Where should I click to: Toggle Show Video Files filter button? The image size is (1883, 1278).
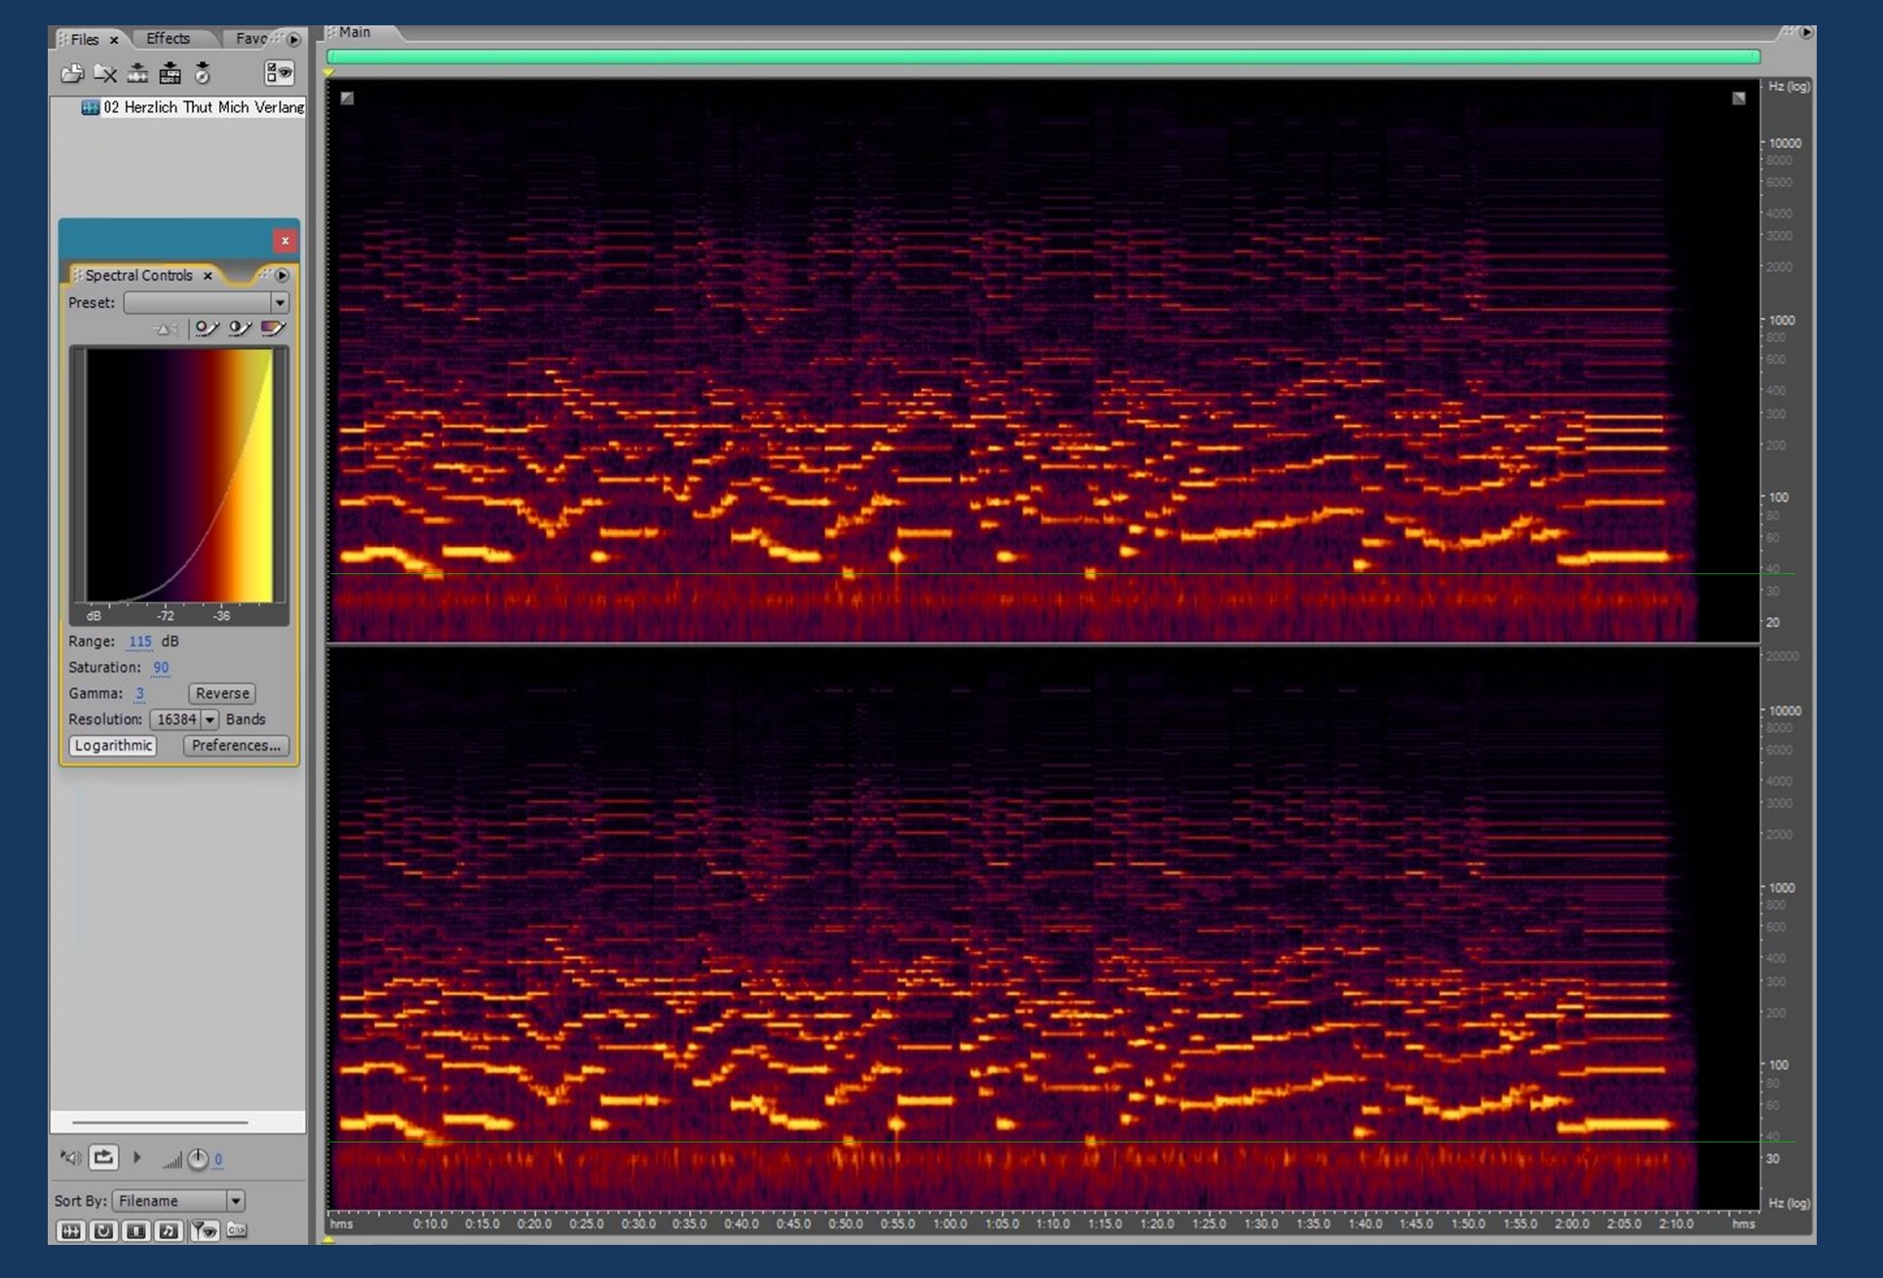coord(136,1231)
